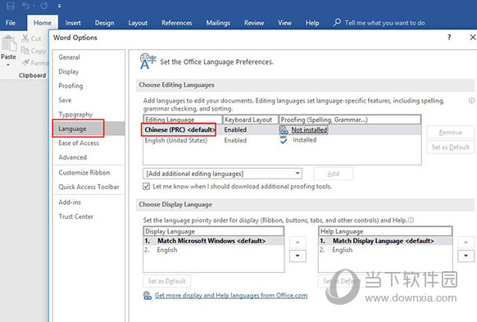Select Quick Access Toolbar category
The image size is (477, 322).
pyautogui.click(x=89, y=187)
